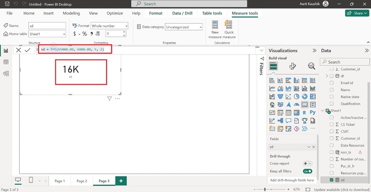Open the Data category dropdown
Viewport: 371px width, 192px height.
pyautogui.click(x=184, y=27)
